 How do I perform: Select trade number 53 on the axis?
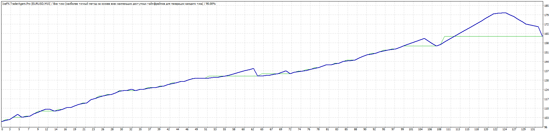tap(215, 129)
